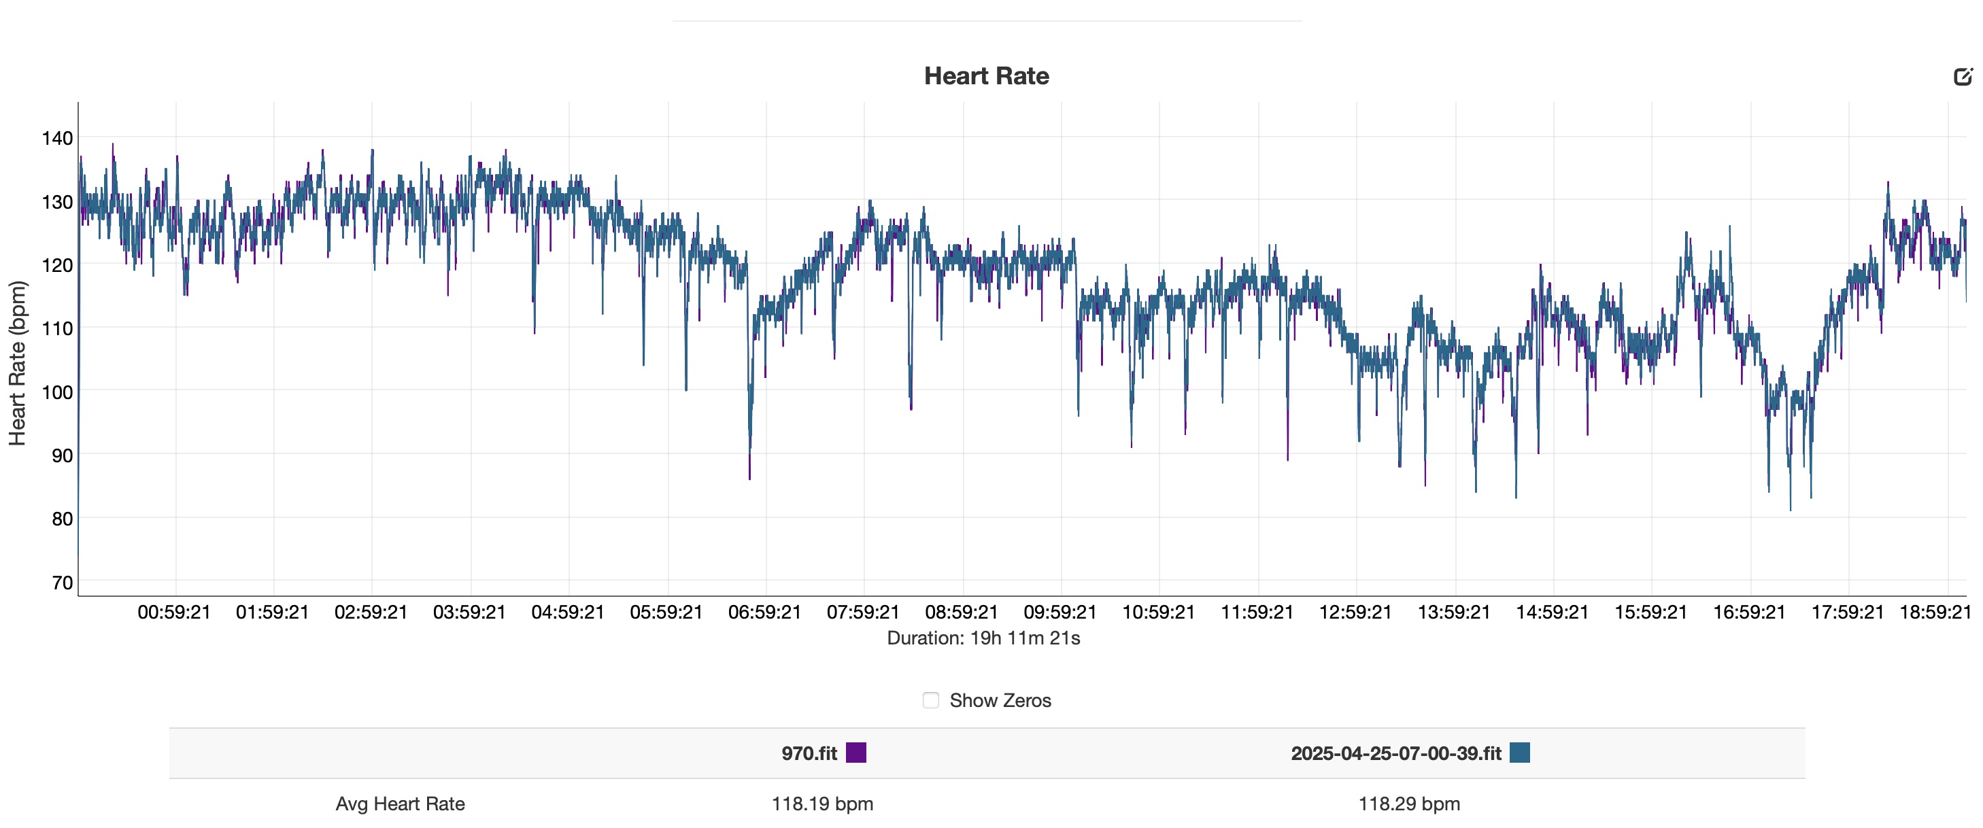Click the Heart Rate (bpm) axis title
Screen dimensions: 1983x828
(17, 363)
